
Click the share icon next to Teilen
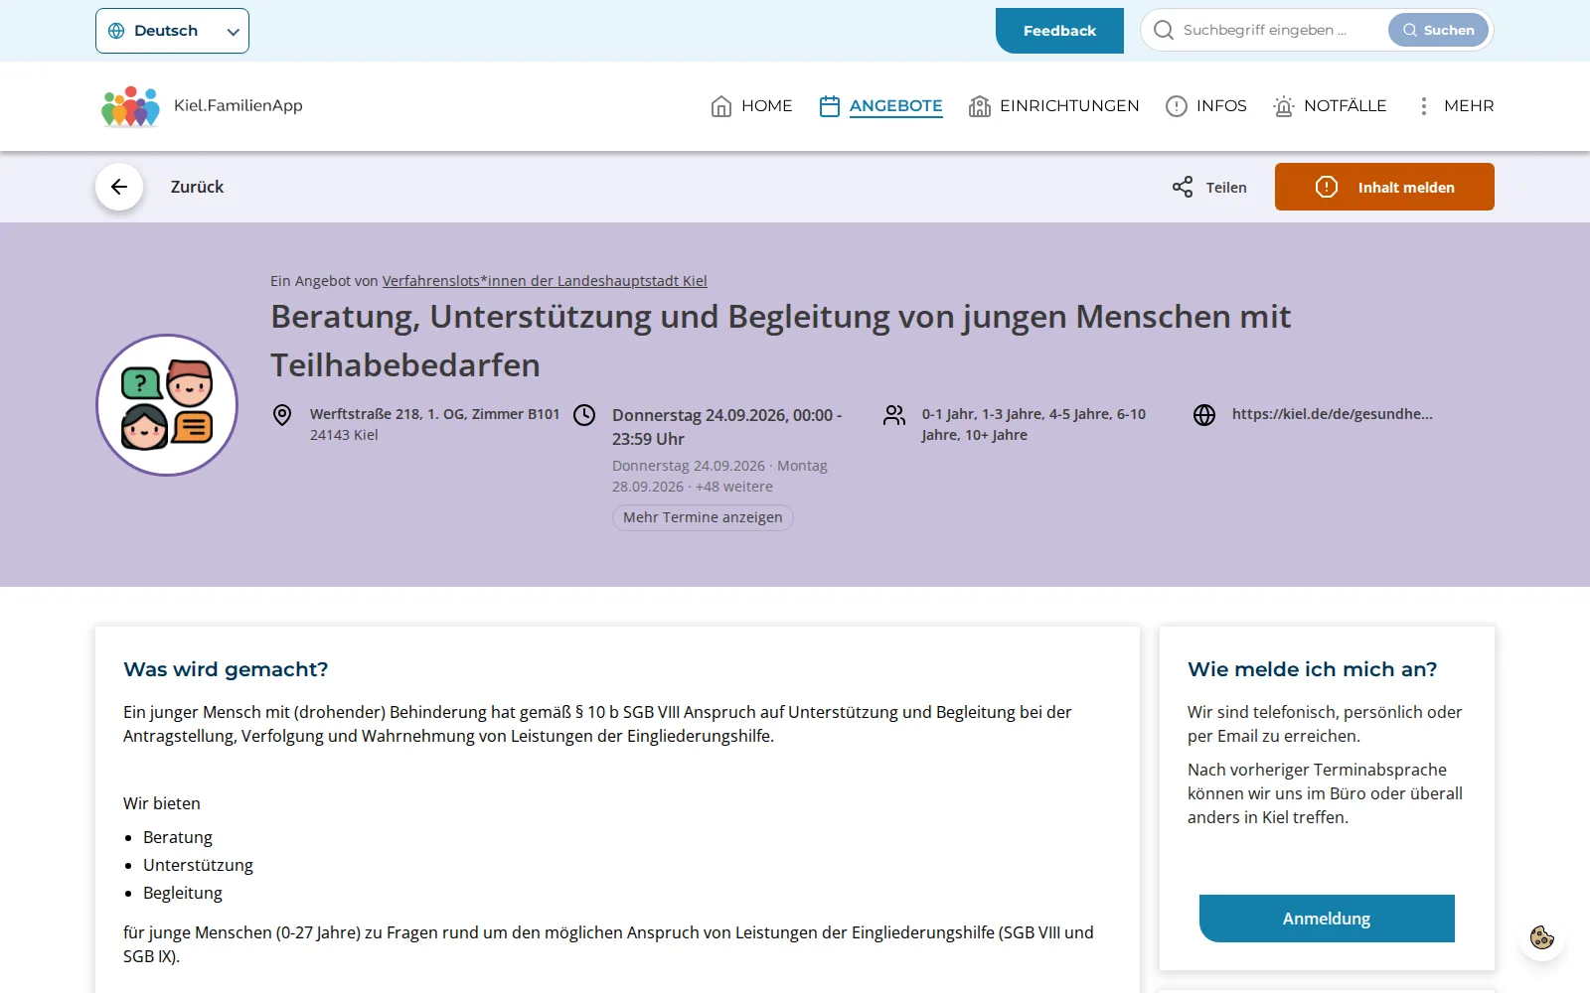pyautogui.click(x=1183, y=187)
